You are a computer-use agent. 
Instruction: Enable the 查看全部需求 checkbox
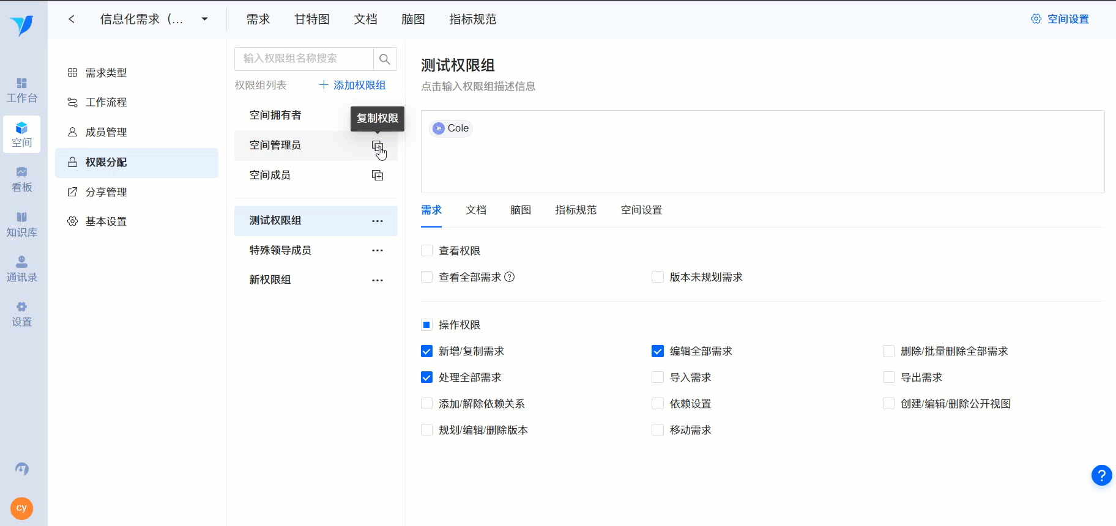427,277
